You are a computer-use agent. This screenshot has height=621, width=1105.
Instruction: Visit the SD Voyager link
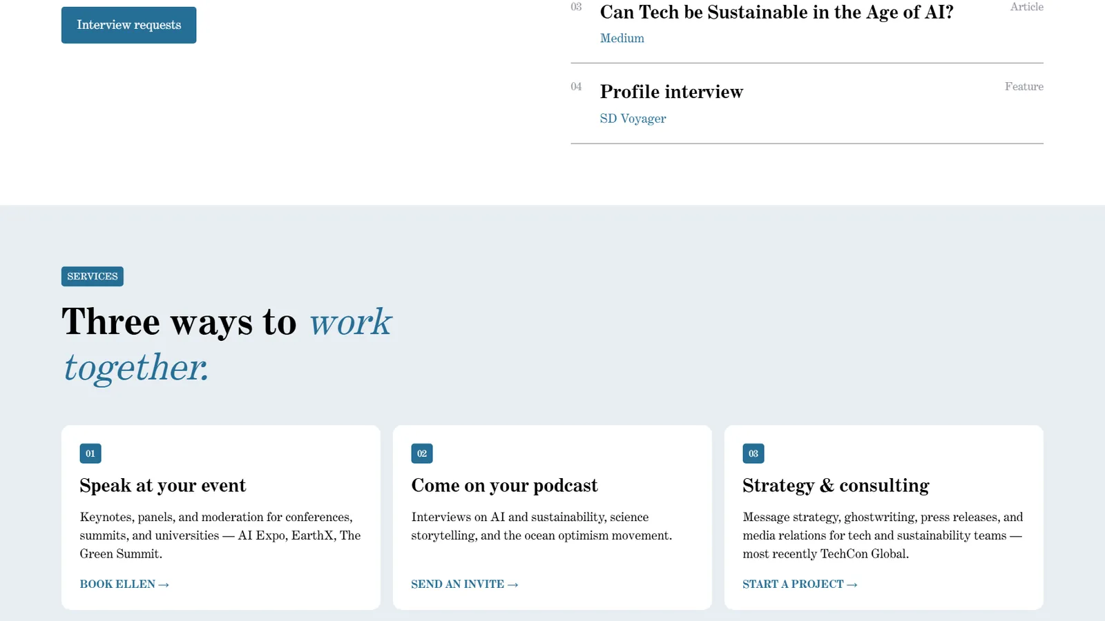(x=633, y=119)
